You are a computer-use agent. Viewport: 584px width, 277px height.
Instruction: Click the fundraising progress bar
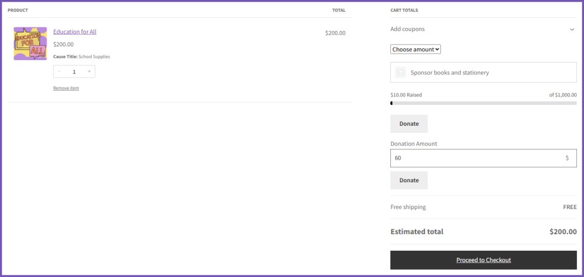click(x=483, y=103)
